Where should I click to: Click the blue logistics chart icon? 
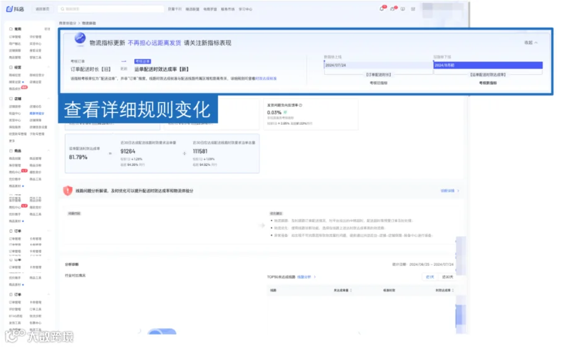click(x=80, y=38)
